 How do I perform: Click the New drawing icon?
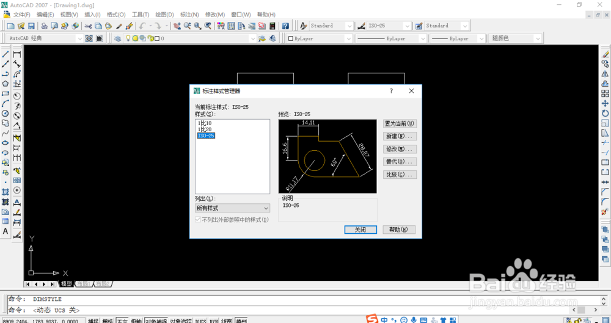click(11, 26)
